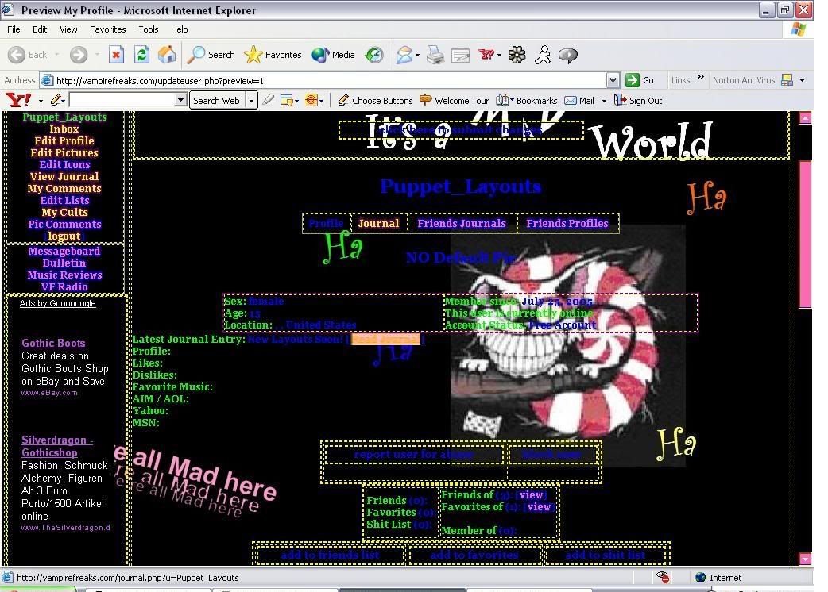Image resolution: width=828 pixels, height=592 pixels.
Task: Stop page loading with the red X icon
Action: pyautogui.click(x=116, y=54)
